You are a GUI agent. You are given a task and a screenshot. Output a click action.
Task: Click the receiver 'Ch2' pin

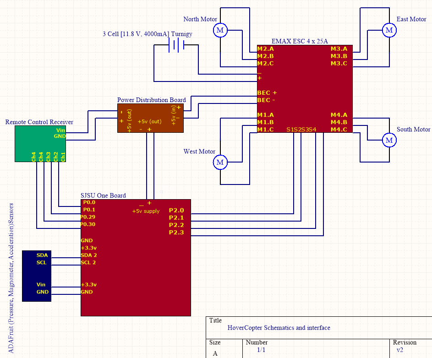(55, 157)
